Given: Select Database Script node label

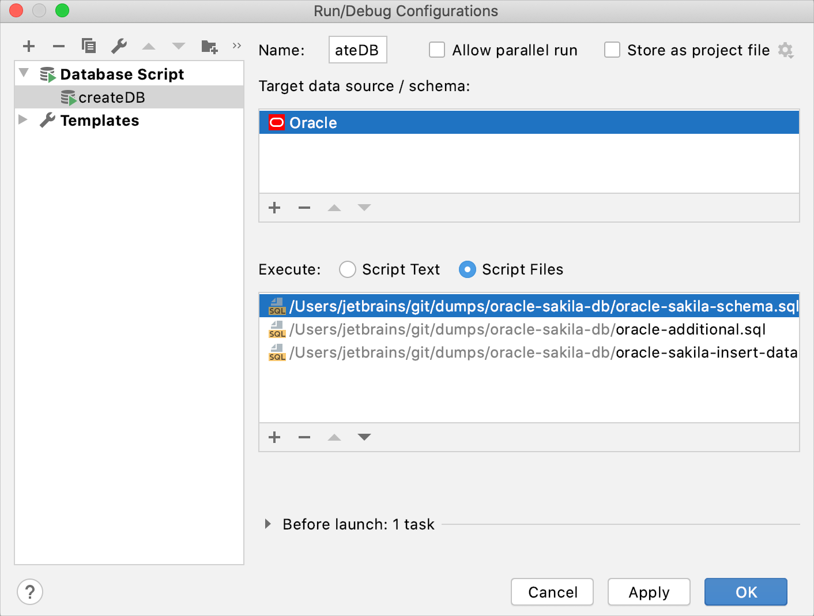Looking at the screenshot, I should coord(122,74).
